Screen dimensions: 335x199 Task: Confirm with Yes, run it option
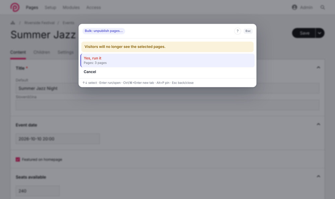tap(167, 60)
